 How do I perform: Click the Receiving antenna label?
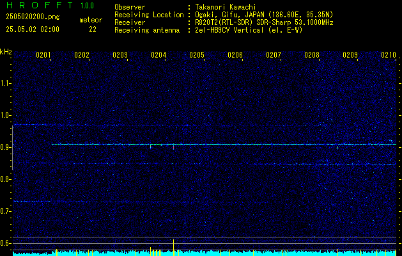147,30
